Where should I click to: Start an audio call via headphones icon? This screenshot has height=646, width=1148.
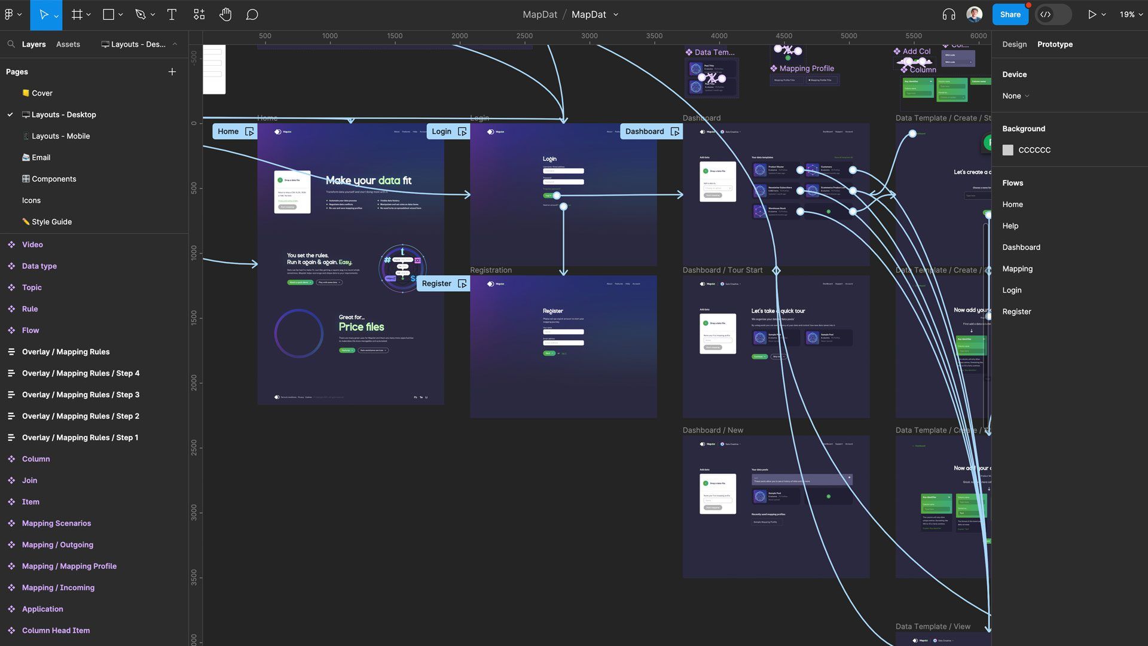pyautogui.click(x=949, y=14)
